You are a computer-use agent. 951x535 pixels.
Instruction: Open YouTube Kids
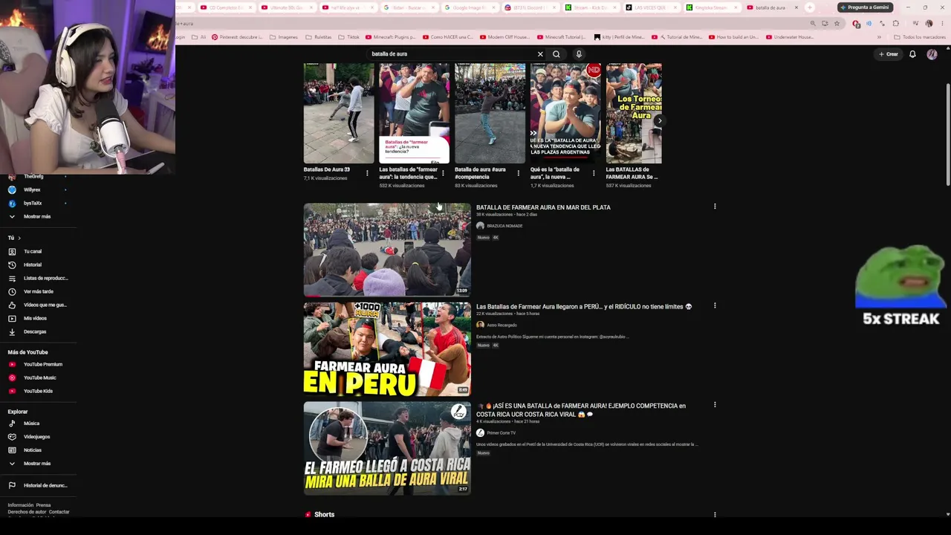click(37, 391)
